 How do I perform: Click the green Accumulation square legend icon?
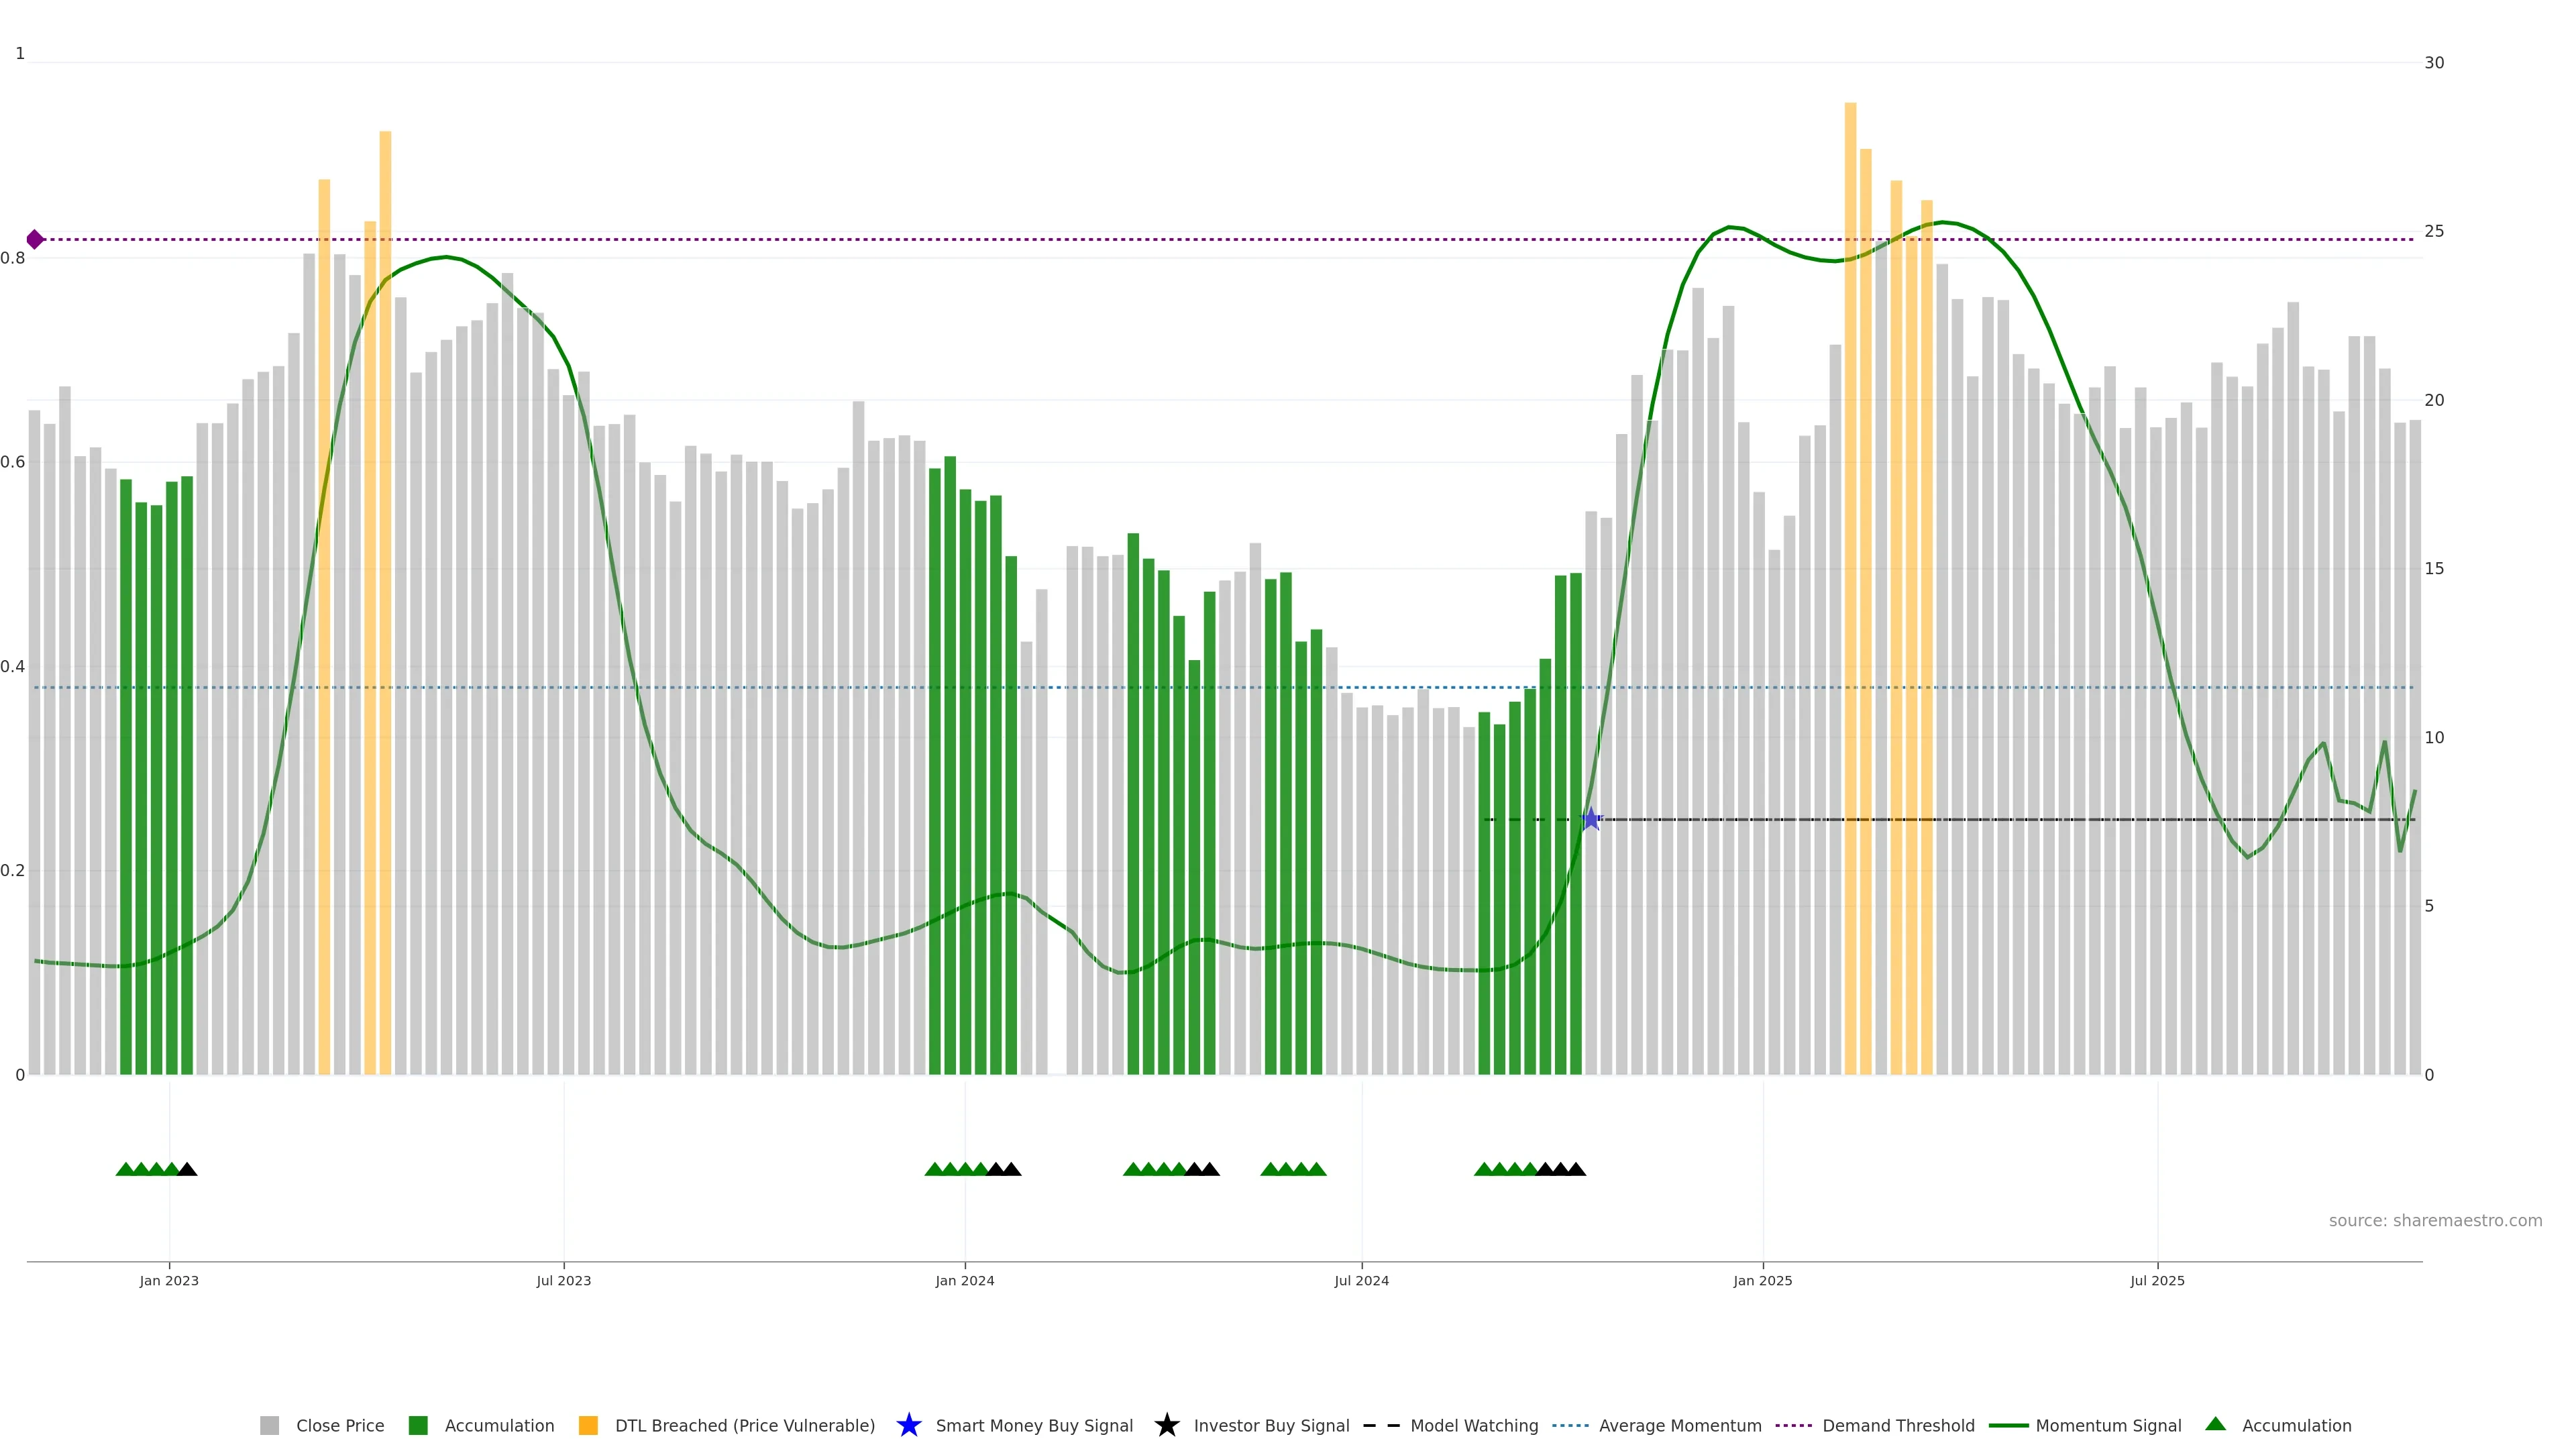click(x=418, y=1425)
